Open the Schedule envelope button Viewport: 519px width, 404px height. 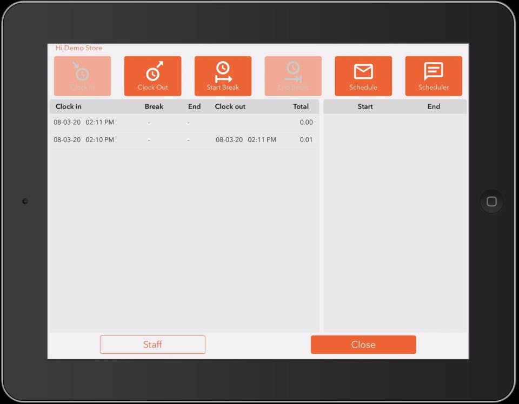pyautogui.click(x=363, y=76)
